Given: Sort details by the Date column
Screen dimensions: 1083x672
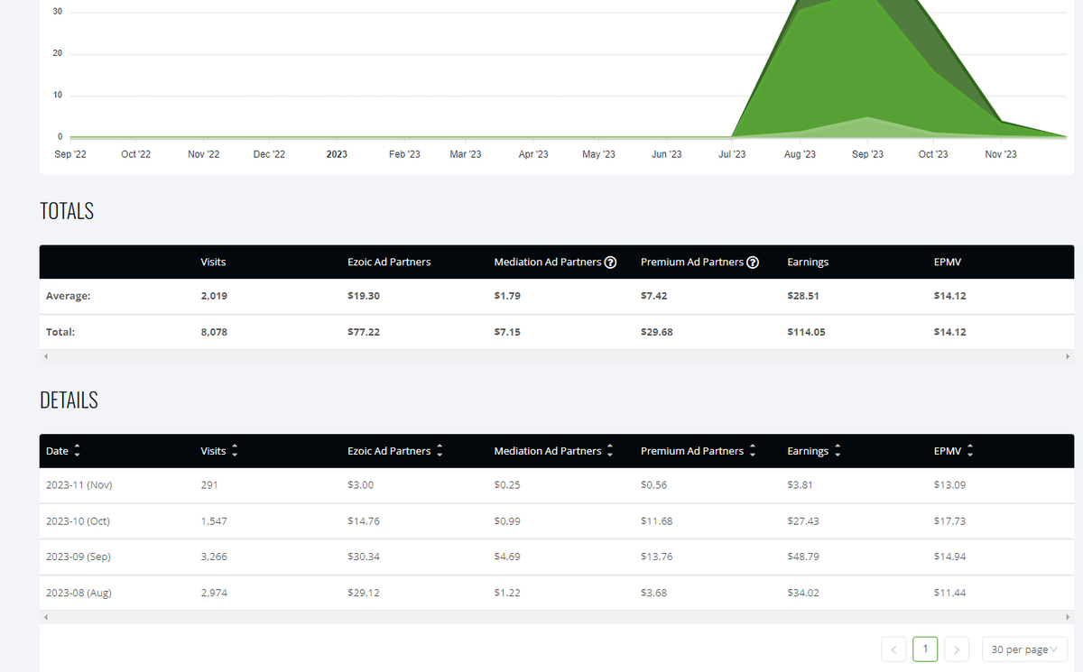Looking at the screenshot, I should (77, 450).
